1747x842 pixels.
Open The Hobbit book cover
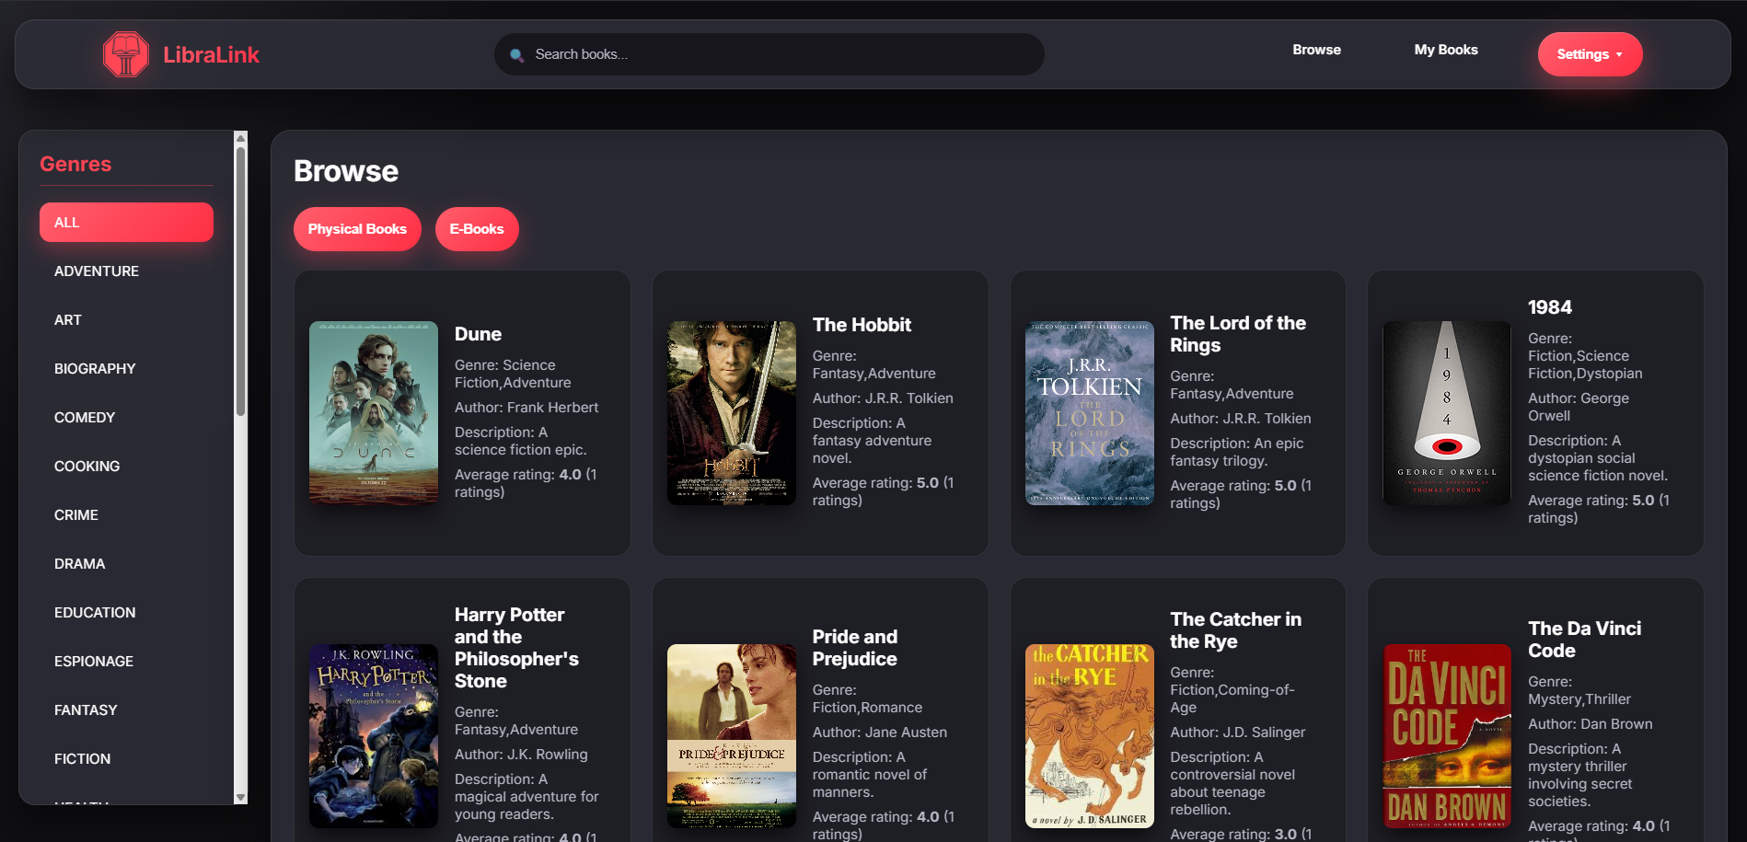tap(732, 413)
